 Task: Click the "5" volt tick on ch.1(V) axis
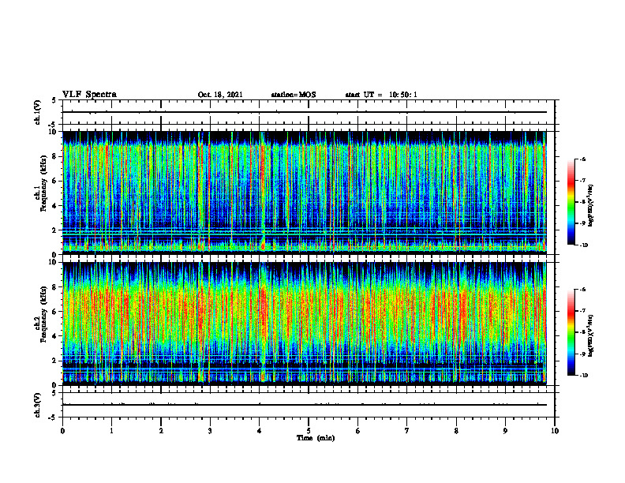54,101
